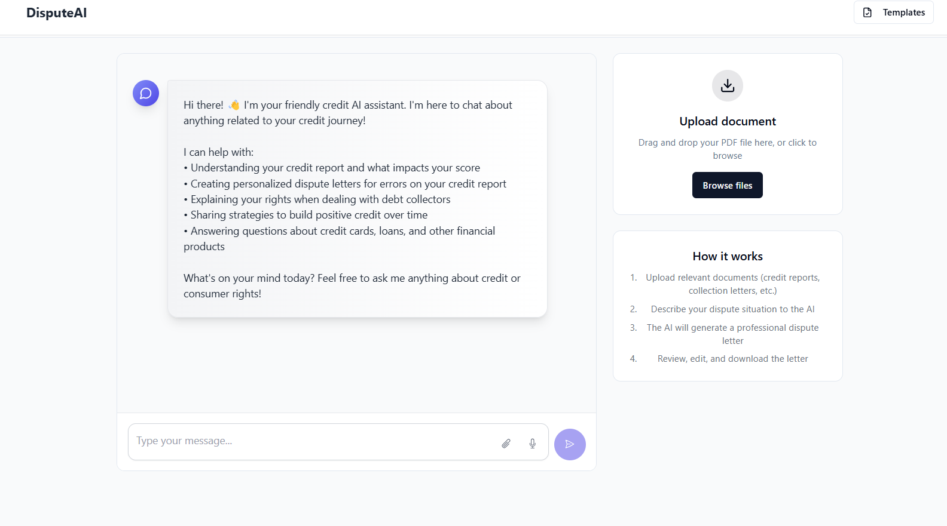
Task: Click the DisputeAI logo text
Action: [57, 13]
